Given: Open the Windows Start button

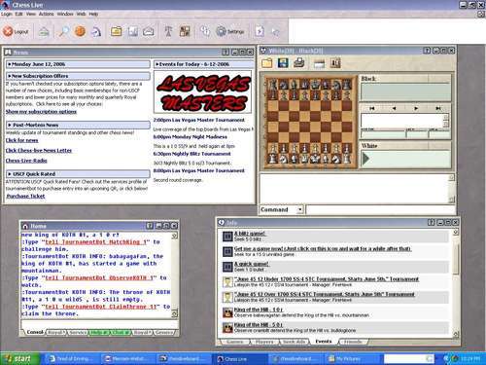Looking at the screenshot, I should coord(19,358).
